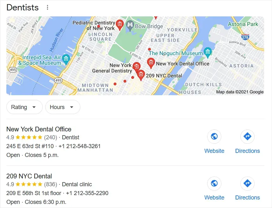Select the Intrepid Sea, Air & Space Museum icon

(66, 59)
